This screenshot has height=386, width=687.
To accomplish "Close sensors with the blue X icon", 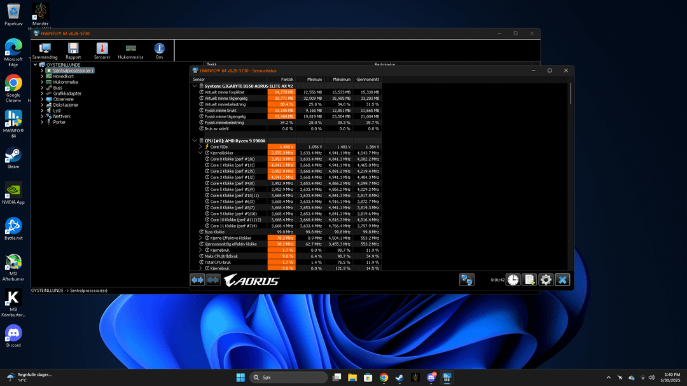I will pyautogui.click(x=562, y=280).
